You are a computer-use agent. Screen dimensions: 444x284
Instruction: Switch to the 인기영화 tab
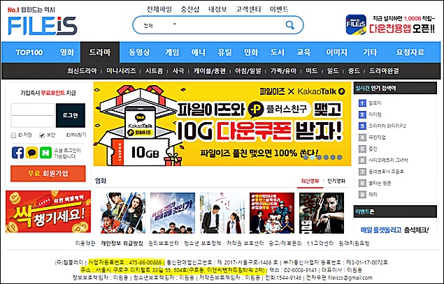point(336,181)
